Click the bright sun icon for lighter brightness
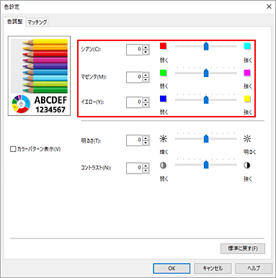 (247, 139)
